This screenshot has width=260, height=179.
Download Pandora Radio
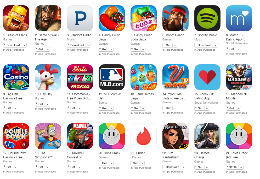(77, 45)
